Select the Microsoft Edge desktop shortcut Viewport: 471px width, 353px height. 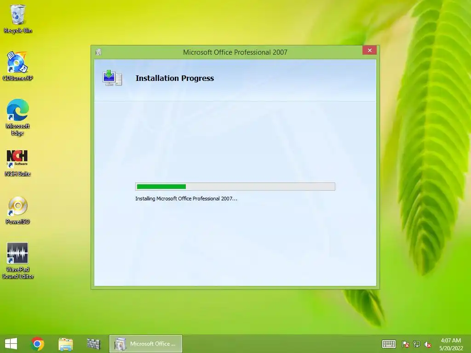click(x=18, y=117)
